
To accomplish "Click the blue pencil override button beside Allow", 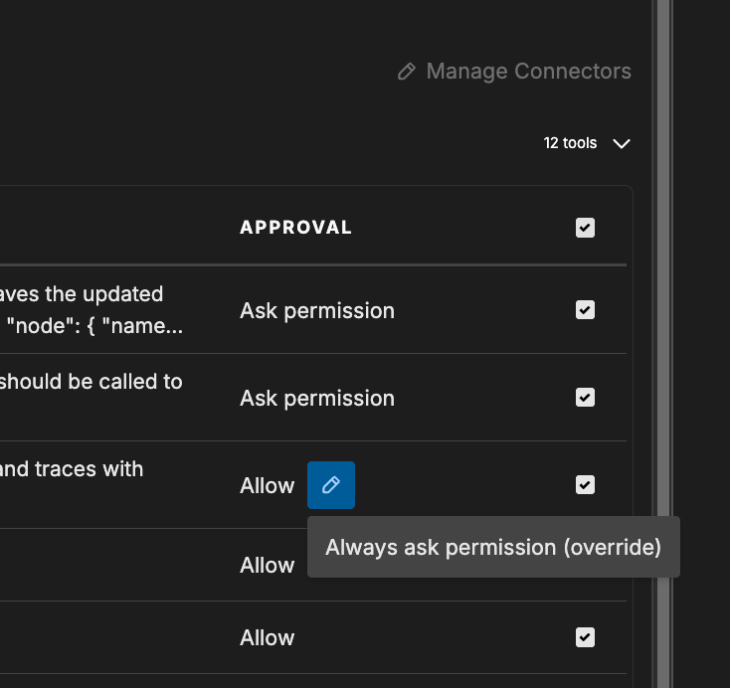I will tap(331, 485).
